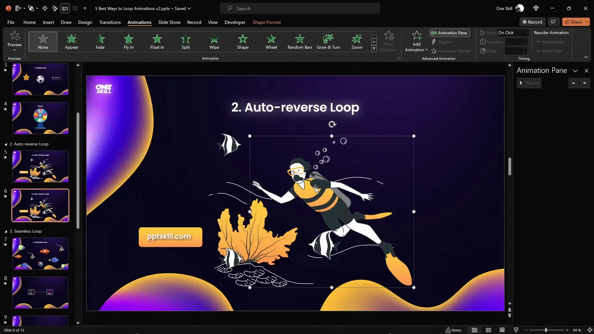
Task: Switch to the Draw tab
Action: [x=66, y=22]
